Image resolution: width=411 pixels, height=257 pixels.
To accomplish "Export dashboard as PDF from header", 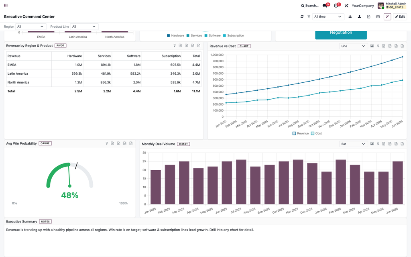I will tap(368, 16).
